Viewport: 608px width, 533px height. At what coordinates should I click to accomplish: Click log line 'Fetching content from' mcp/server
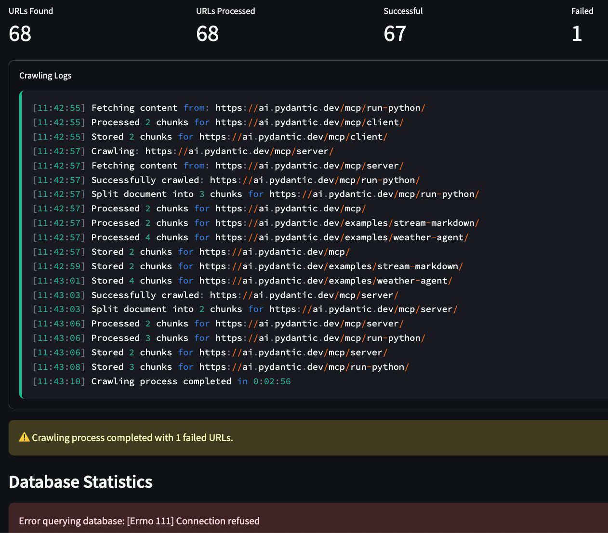click(x=218, y=166)
